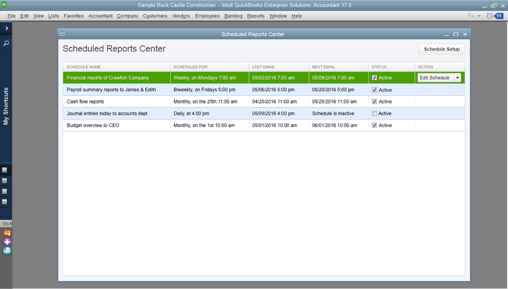The width and height of the screenshot is (508, 289).
Task: Click the teal icon at sidebar bottom
Action: (x=7, y=251)
